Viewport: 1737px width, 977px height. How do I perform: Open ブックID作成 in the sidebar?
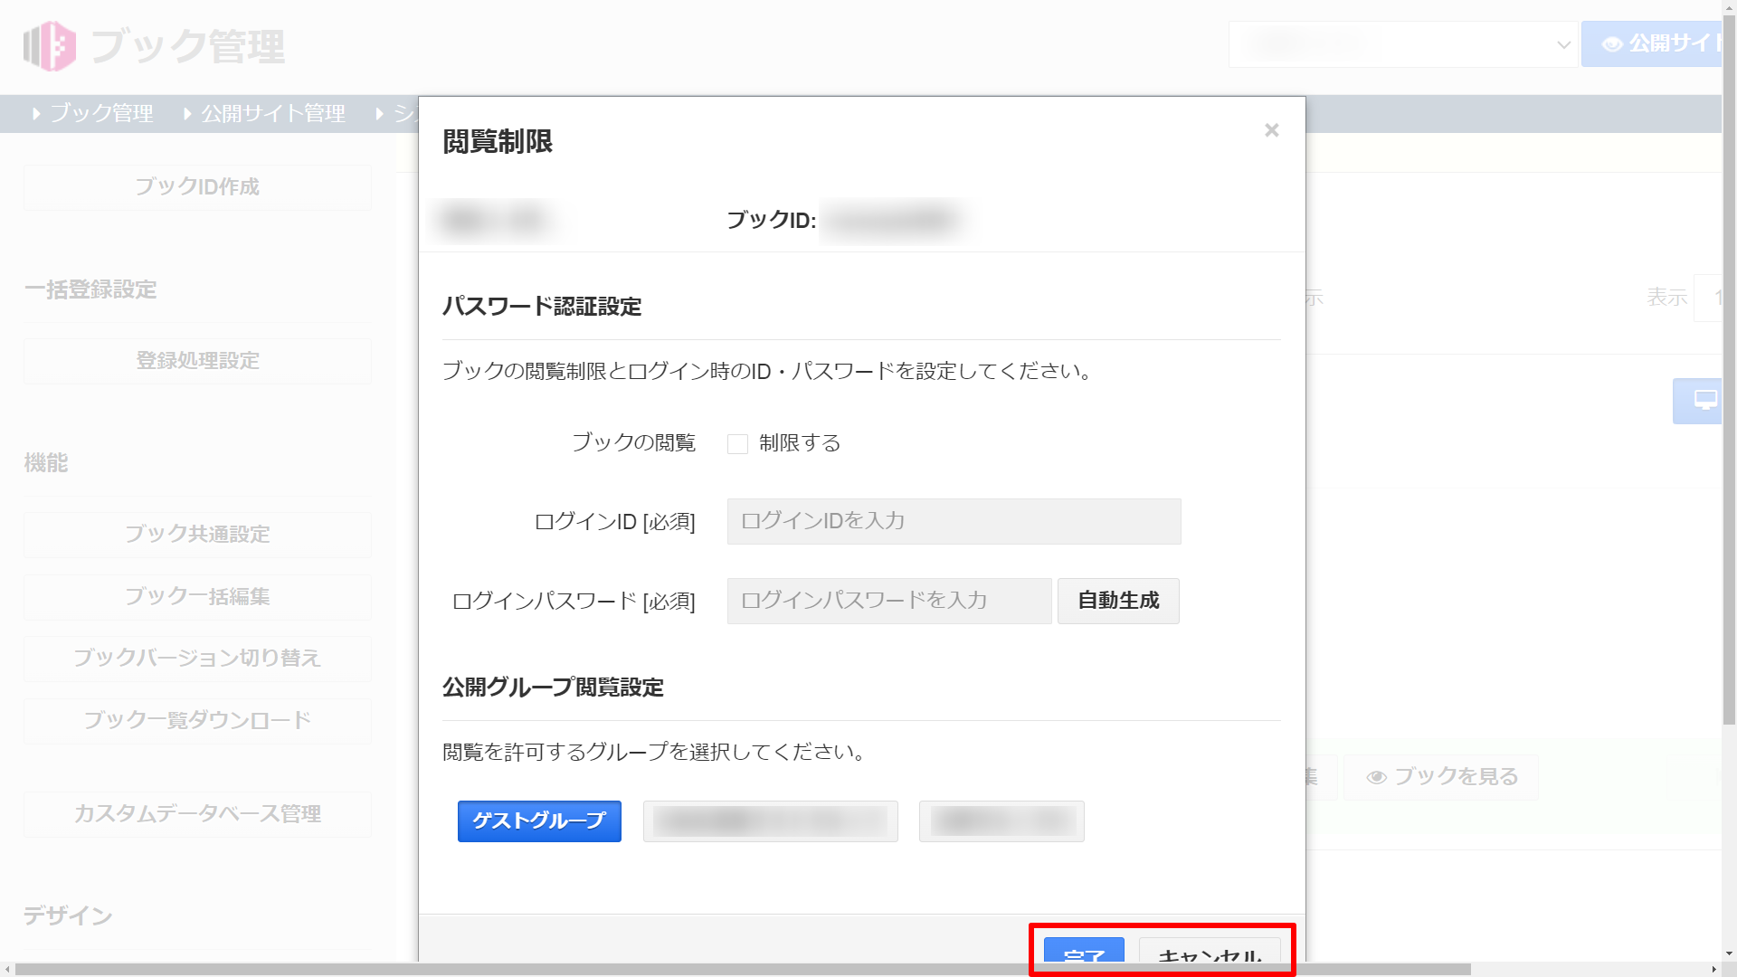click(x=197, y=187)
